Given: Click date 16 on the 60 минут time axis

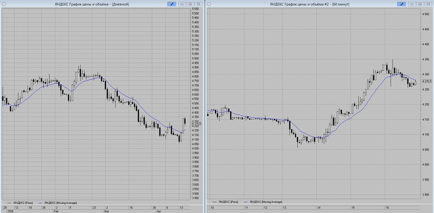Looking at the screenshot, I should (388, 207).
